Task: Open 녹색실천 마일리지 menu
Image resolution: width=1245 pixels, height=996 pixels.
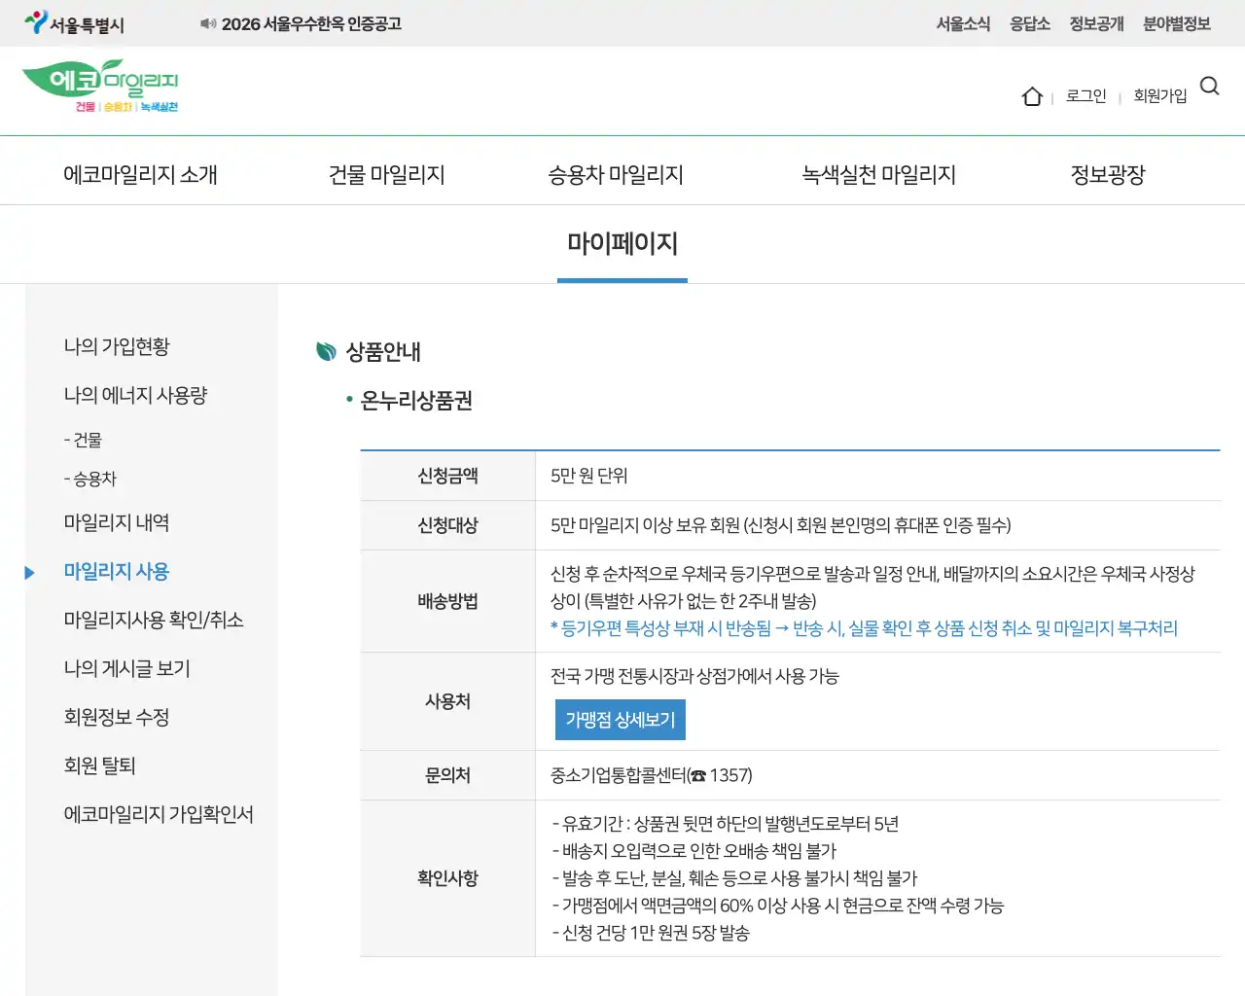Action: 879,174
